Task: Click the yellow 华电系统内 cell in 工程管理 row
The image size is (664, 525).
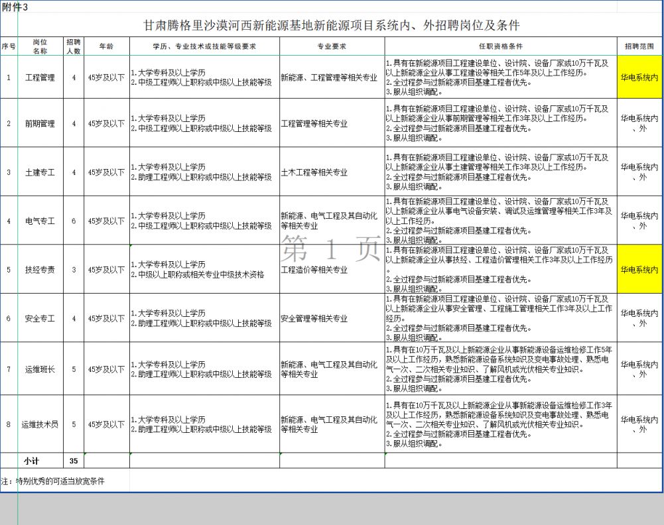Action: click(x=639, y=78)
